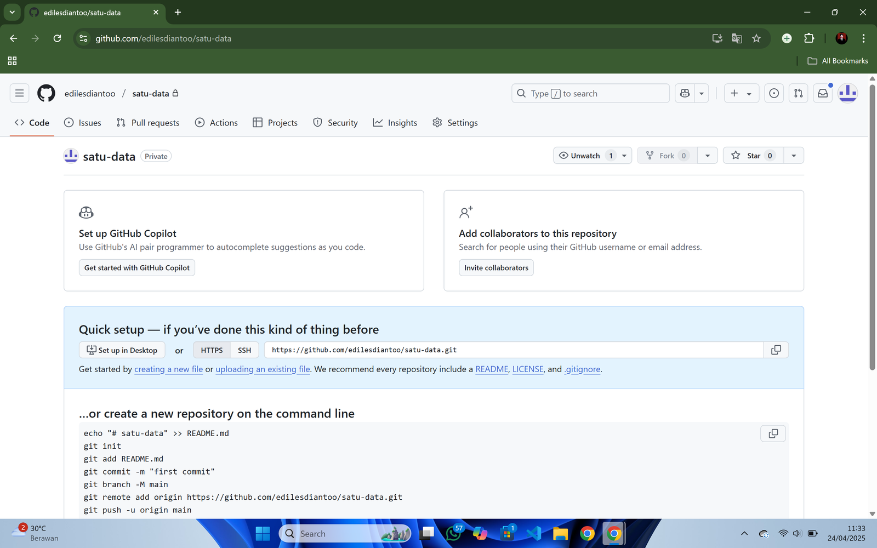Open browser extensions puzzle icon
Image resolution: width=877 pixels, height=548 pixels.
[x=809, y=38]
